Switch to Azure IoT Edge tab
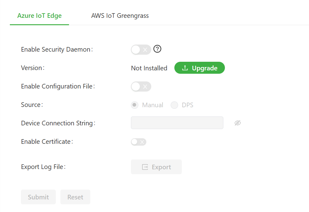This screenshot has width=309, height=212. coord(39,16)
